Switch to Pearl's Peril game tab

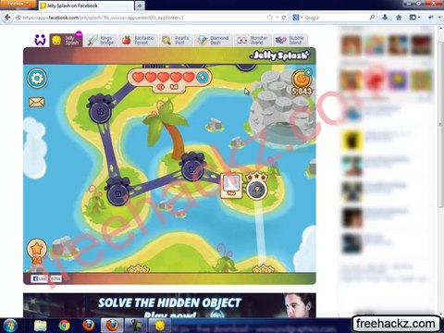[x=176, y=40]
